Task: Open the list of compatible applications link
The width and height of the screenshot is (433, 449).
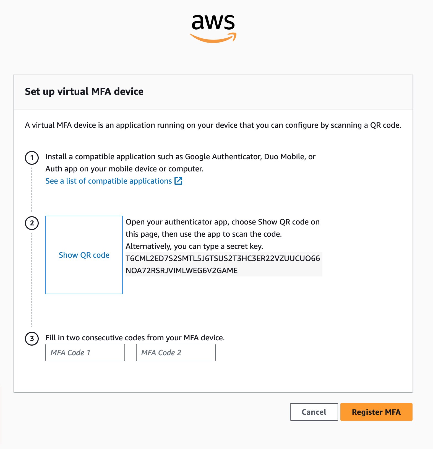Action: pyautogui.click(x=109, y=181)
